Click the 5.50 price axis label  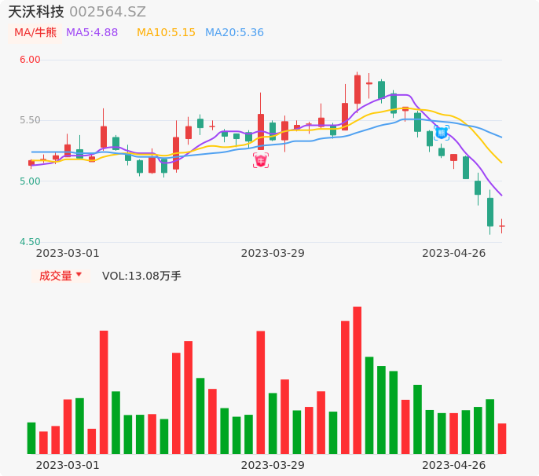coord(30,120)
